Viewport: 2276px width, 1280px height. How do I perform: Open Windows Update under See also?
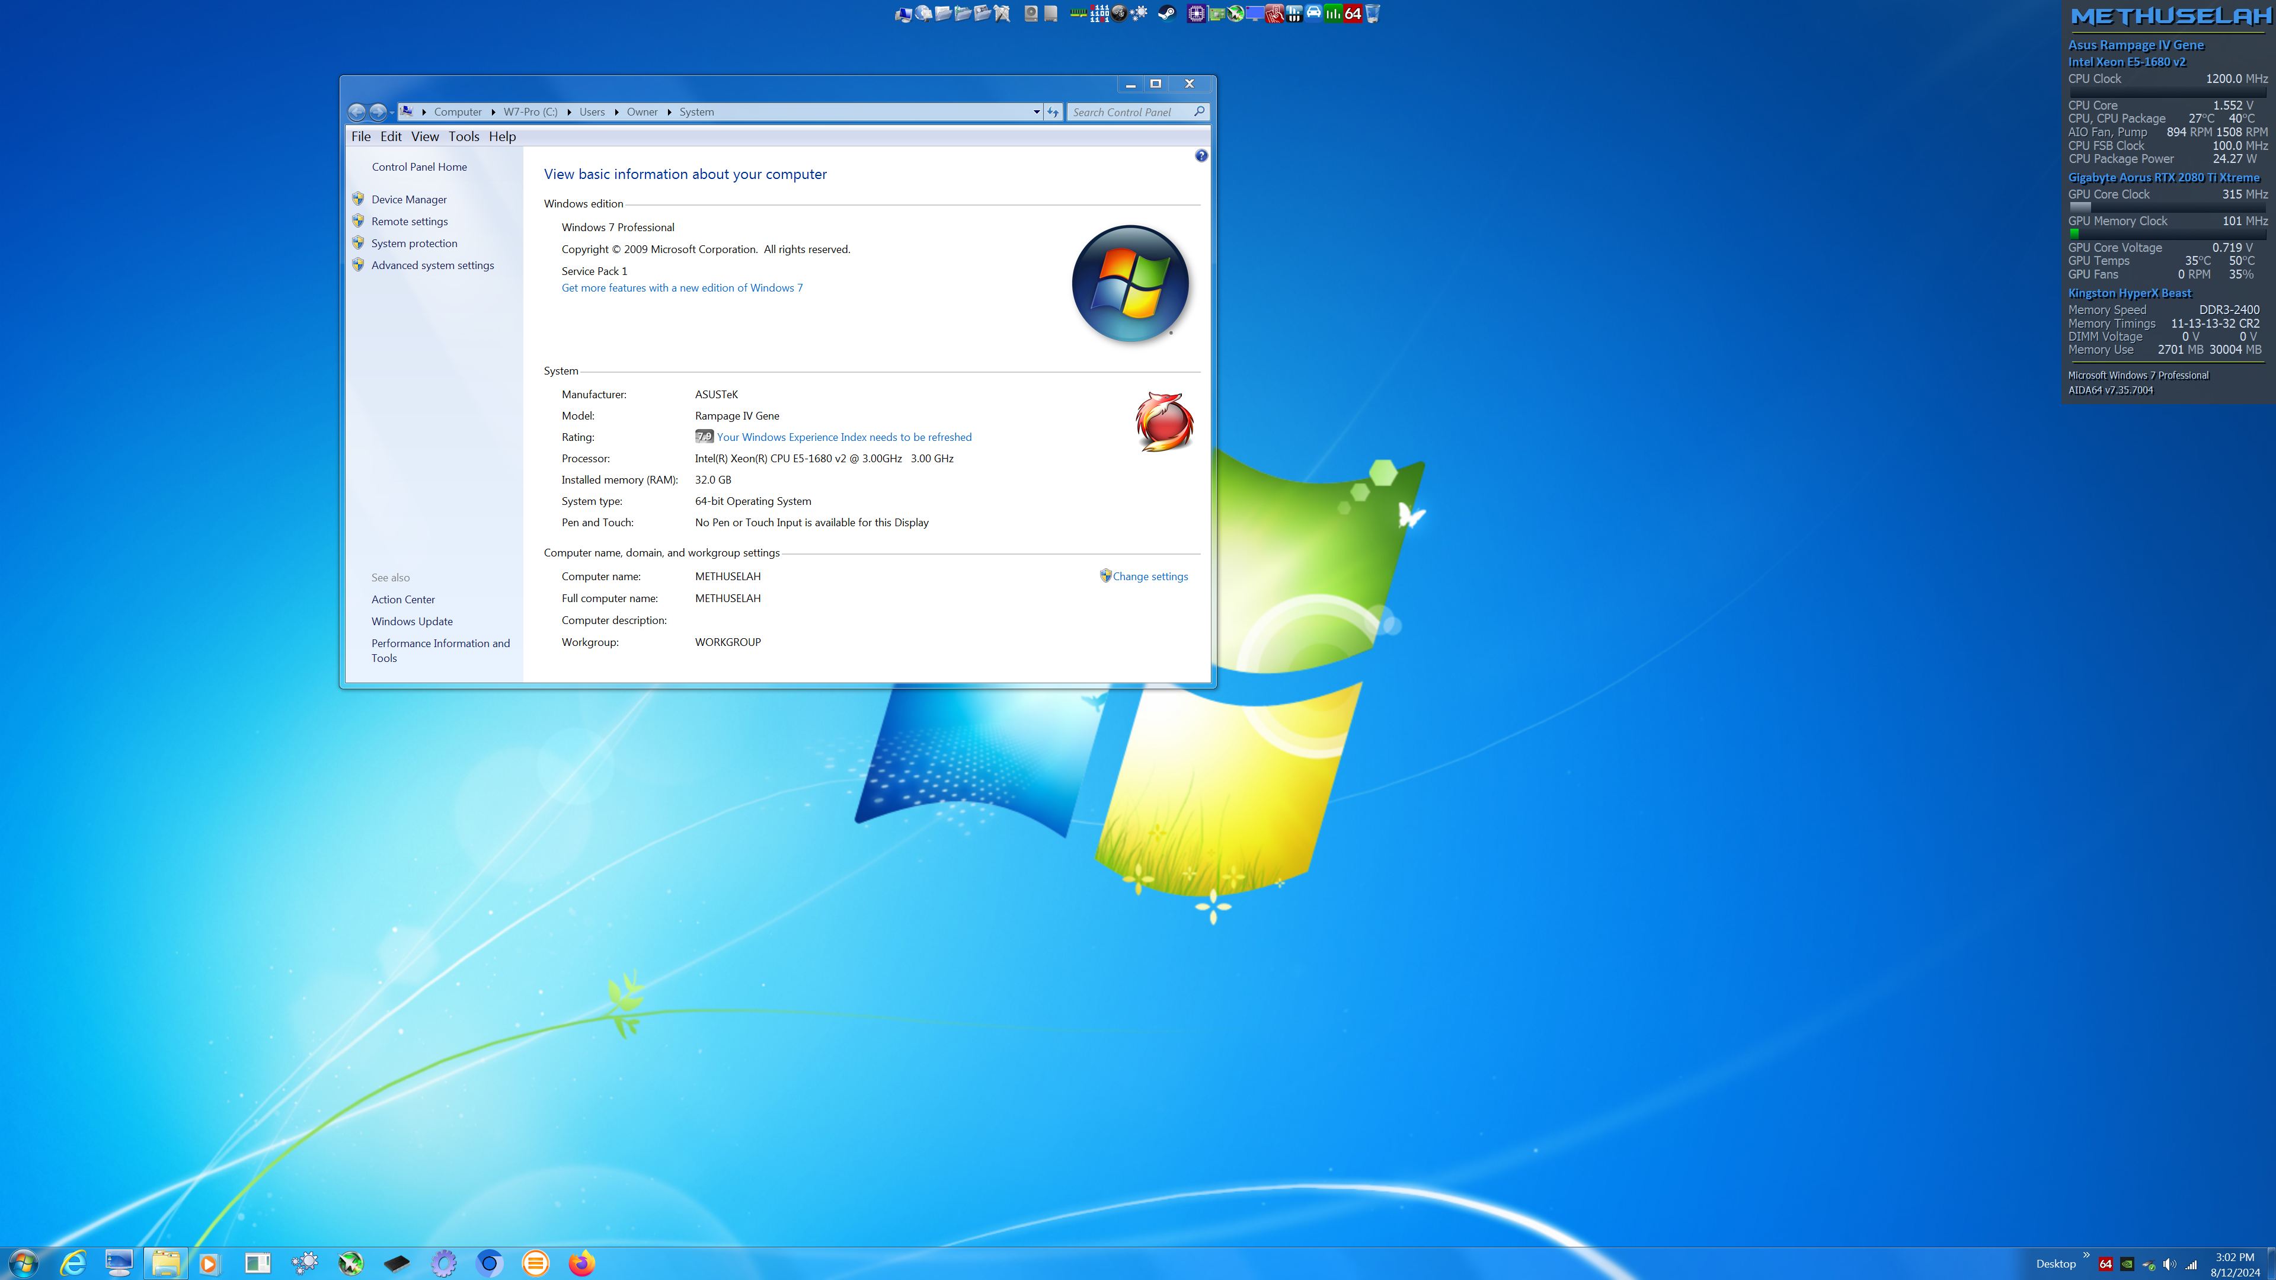(x=412, y=622)
